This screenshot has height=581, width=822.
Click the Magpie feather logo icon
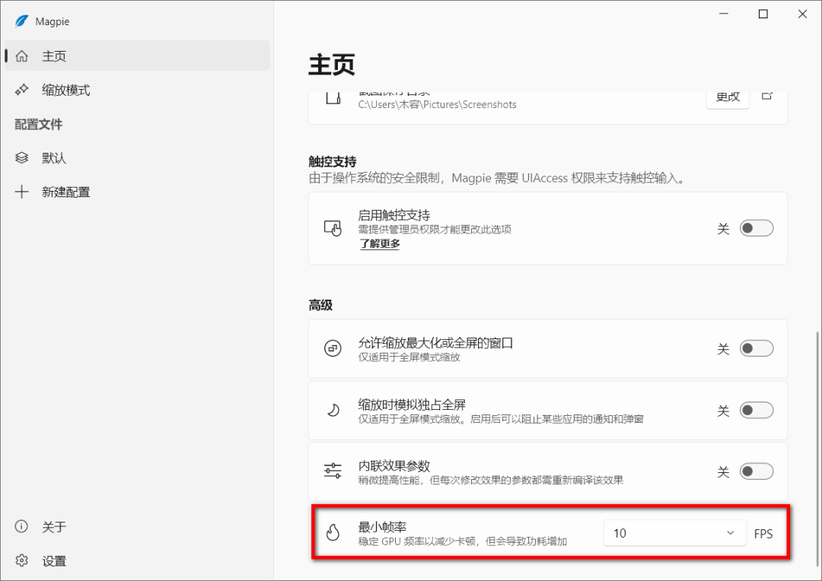click(x=21, y=21)
